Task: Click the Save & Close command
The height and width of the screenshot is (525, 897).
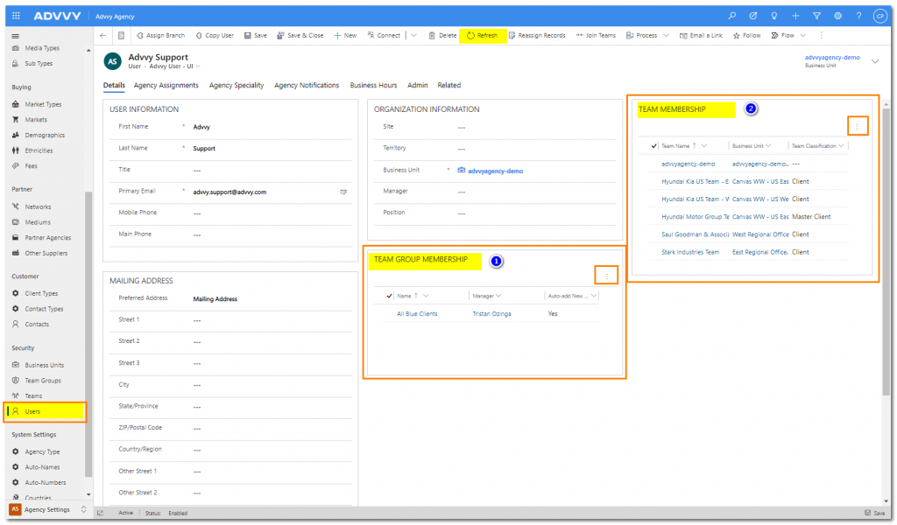Action: (300, 36)
